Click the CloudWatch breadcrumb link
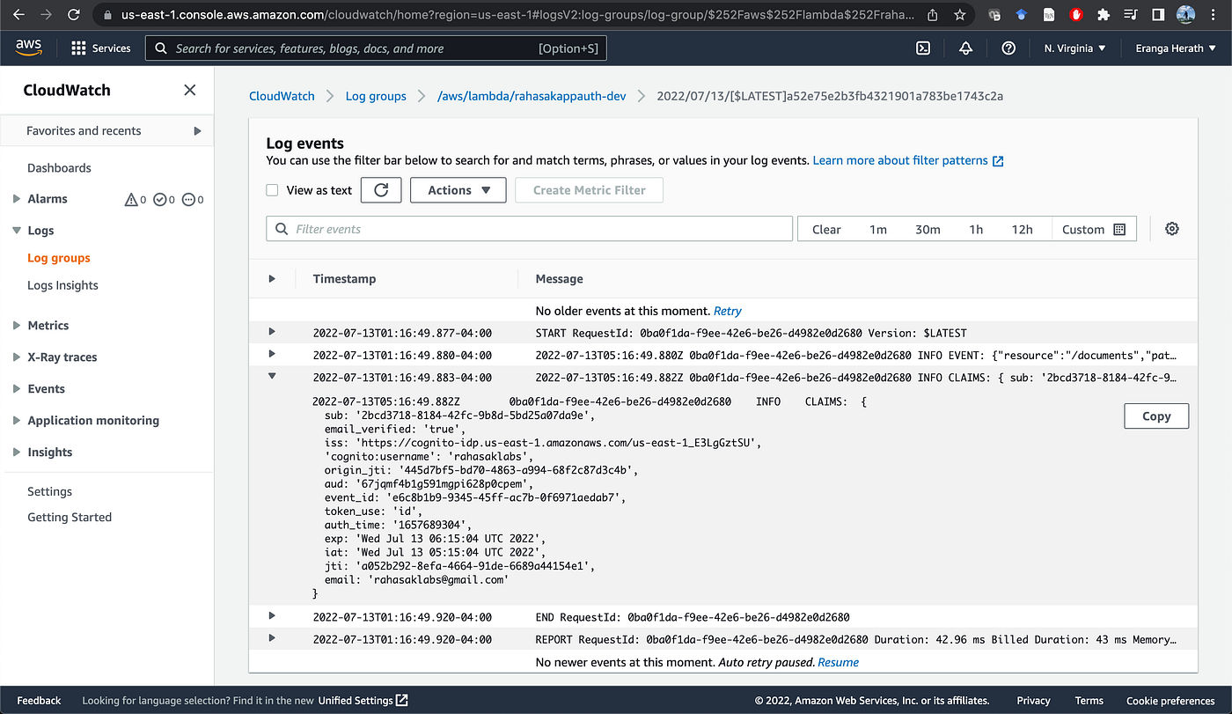 [x=282, y=96]
